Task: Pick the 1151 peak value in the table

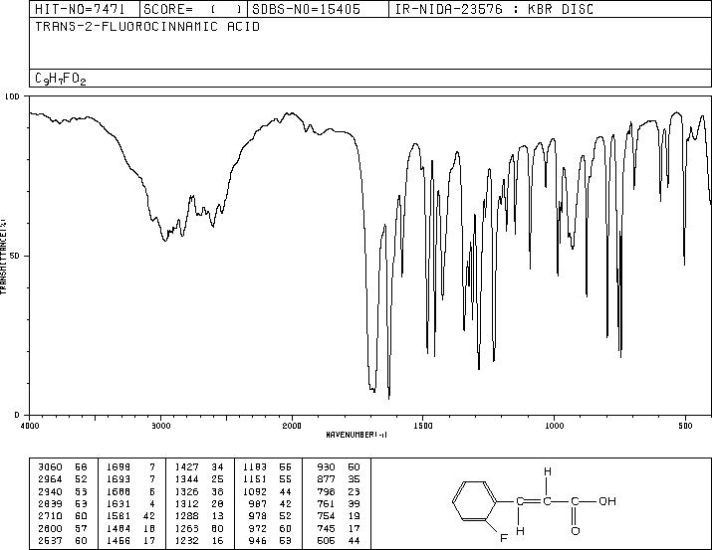Action: click(255, 479)
